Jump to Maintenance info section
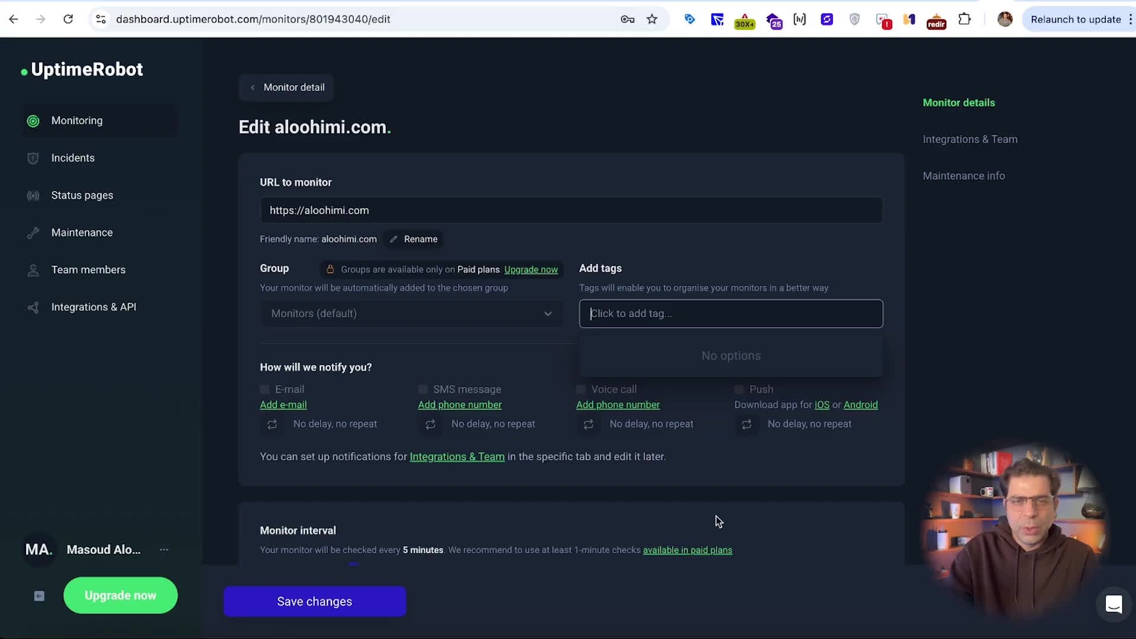The width and height of the screenshot is (1136, 639). (963, 176)
